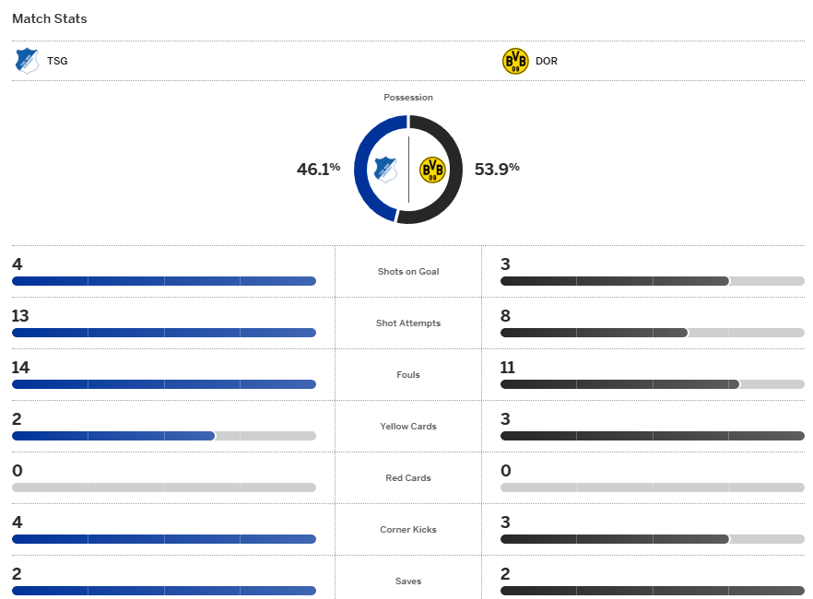This screenshot has width=813, height=599.
Task: Click the 53.9% possession value
Action: (x=497, y=170)
